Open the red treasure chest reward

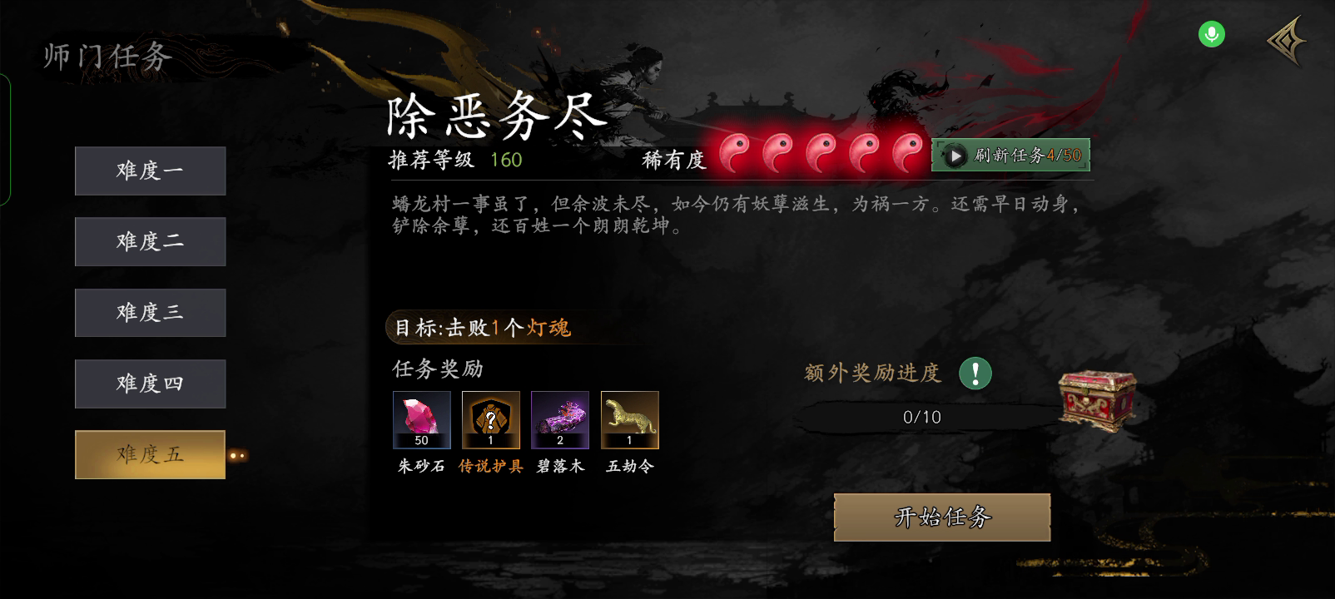(x=1097, y=400)
